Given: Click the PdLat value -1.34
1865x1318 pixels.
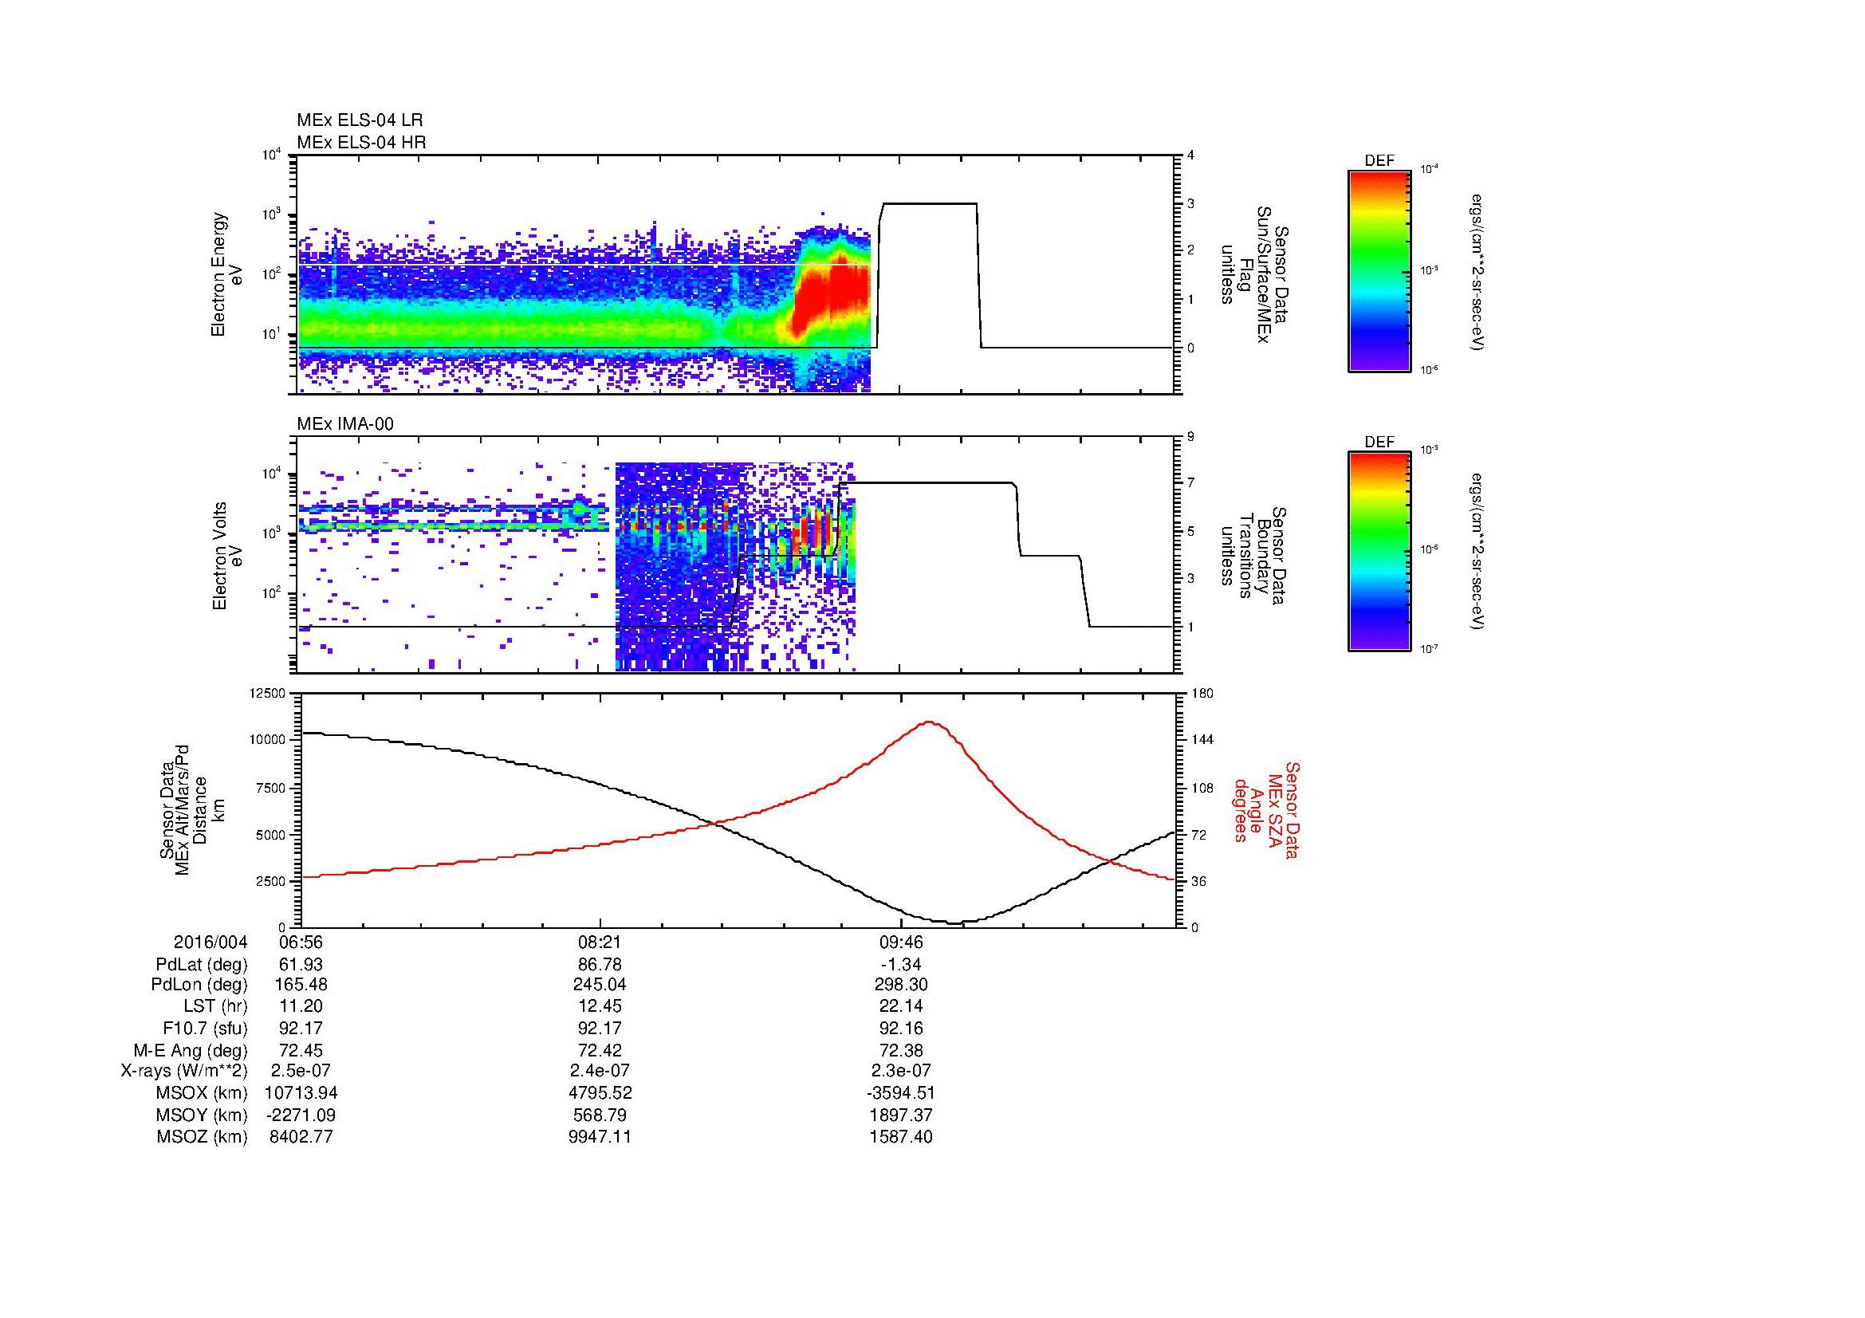Looking at the screenshot, I should tap(901, 965).
